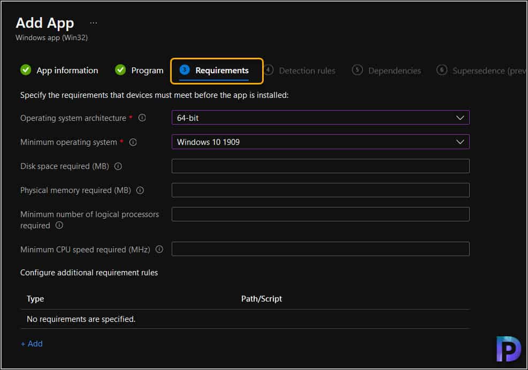Click info icon for Minimum CPU speed
The height and width of the screenshot is (370, 528).
pos(159,250)
